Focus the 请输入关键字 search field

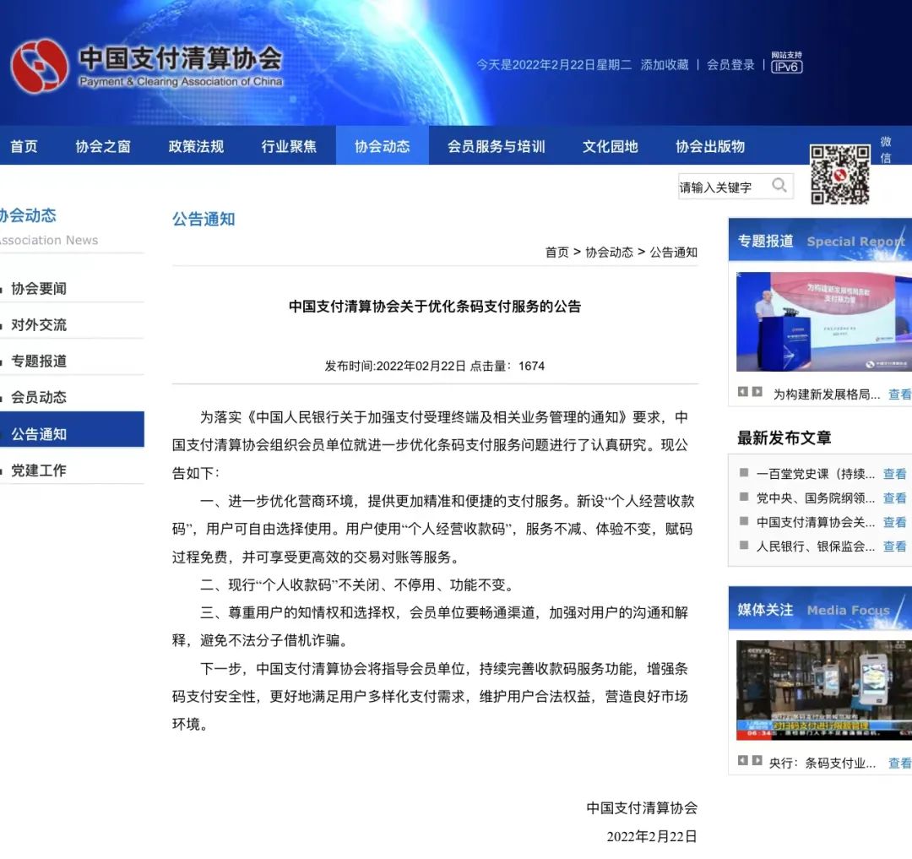[722, 187]
